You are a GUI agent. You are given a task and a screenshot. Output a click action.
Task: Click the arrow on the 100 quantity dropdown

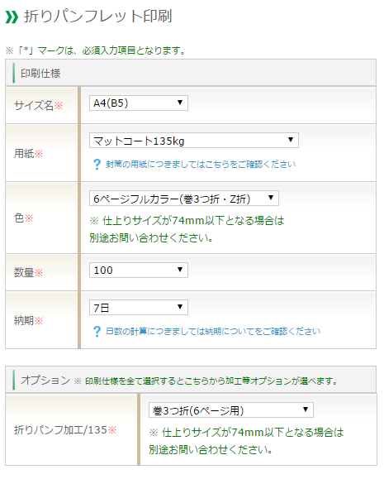(x=180, y=269)
